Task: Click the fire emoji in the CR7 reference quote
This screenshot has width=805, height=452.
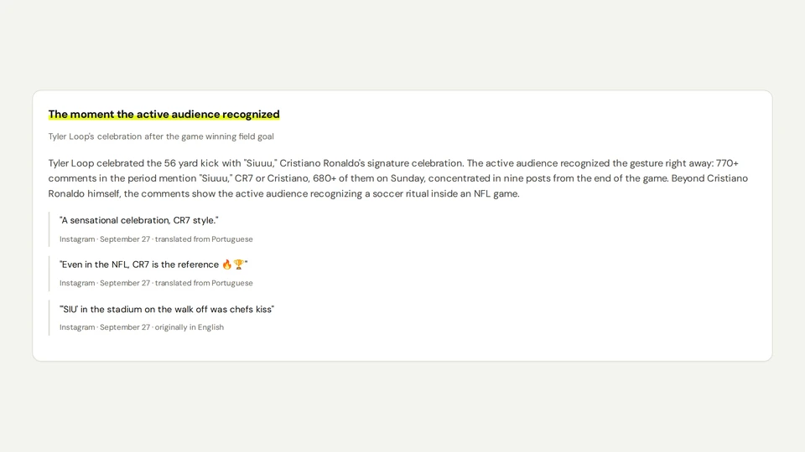Action: [x=227, y=265]
